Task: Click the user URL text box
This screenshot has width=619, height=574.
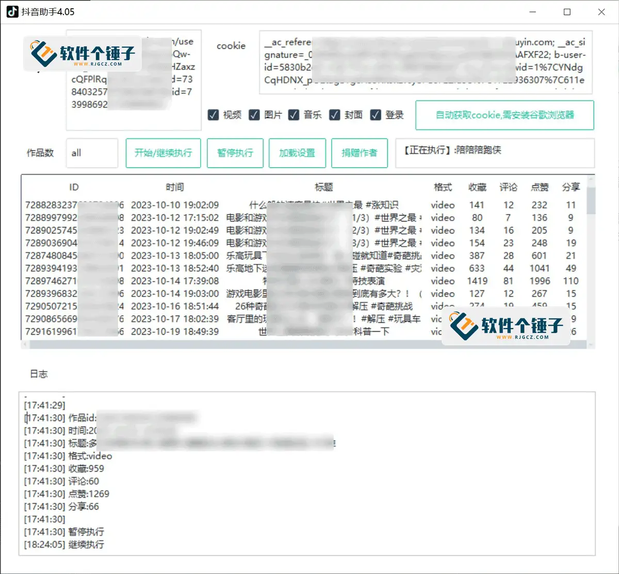Action: tap(134, 80)
